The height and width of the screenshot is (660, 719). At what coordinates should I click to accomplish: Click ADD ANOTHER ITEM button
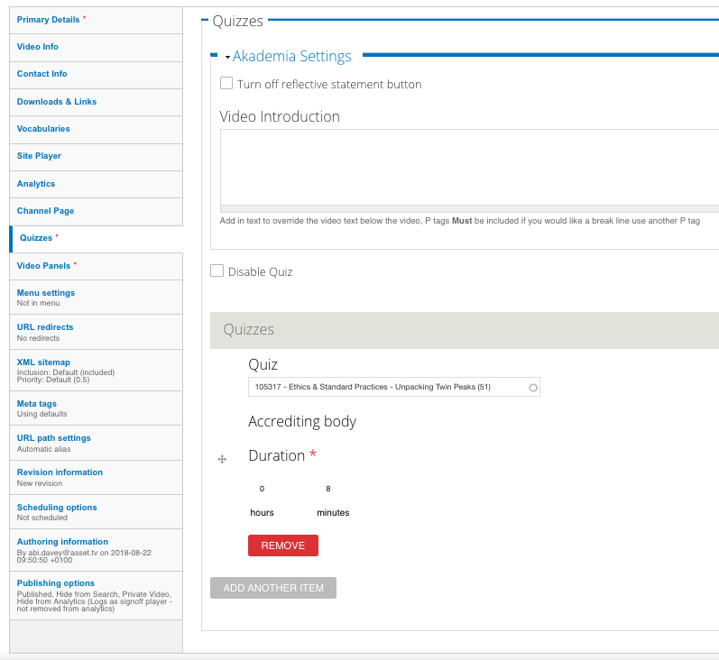tap(273, 588)
